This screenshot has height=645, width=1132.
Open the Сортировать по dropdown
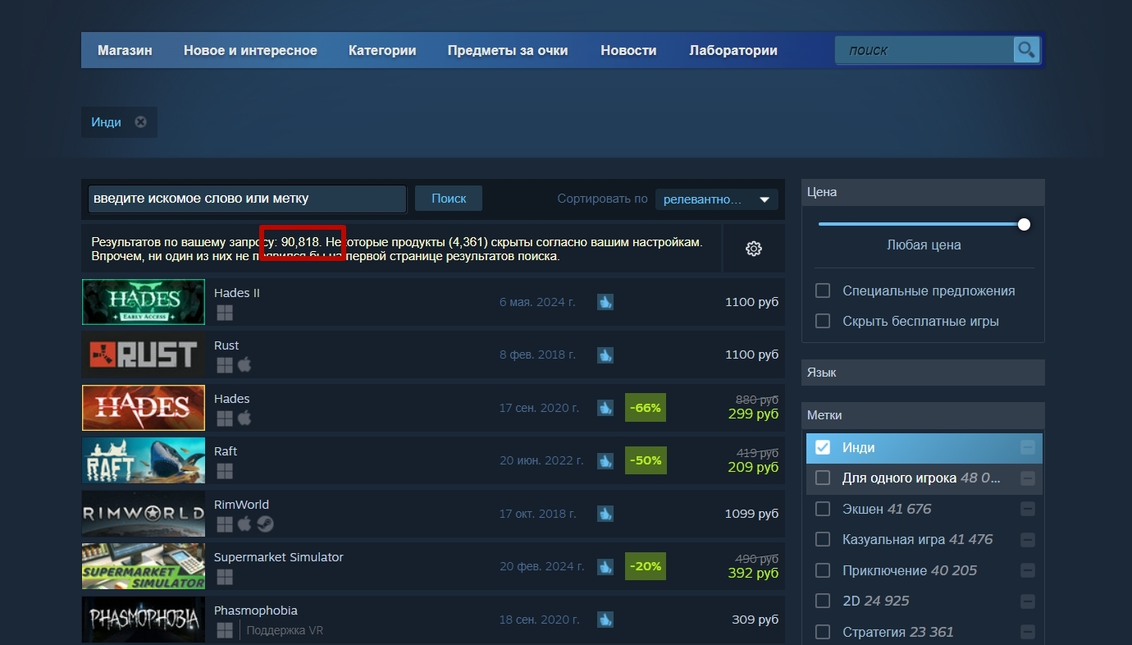click(716, 199)
